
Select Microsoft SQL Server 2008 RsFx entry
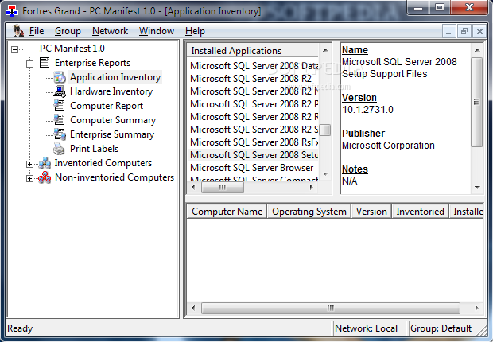pyautogui.click(x=254, y=142)
